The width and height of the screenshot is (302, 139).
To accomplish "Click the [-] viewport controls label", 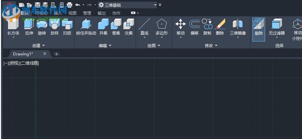I will click(x=6, y=63).
